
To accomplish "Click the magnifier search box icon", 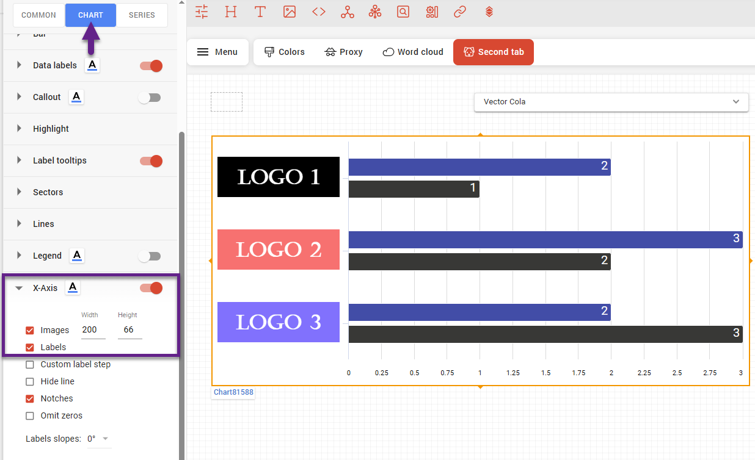I will [x=403, y=12].
